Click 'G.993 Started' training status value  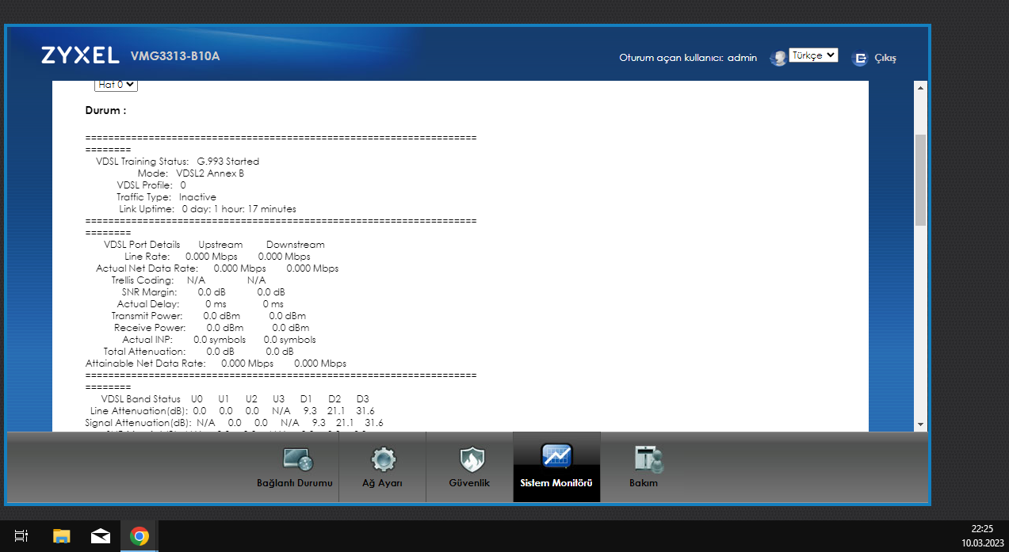228,162
